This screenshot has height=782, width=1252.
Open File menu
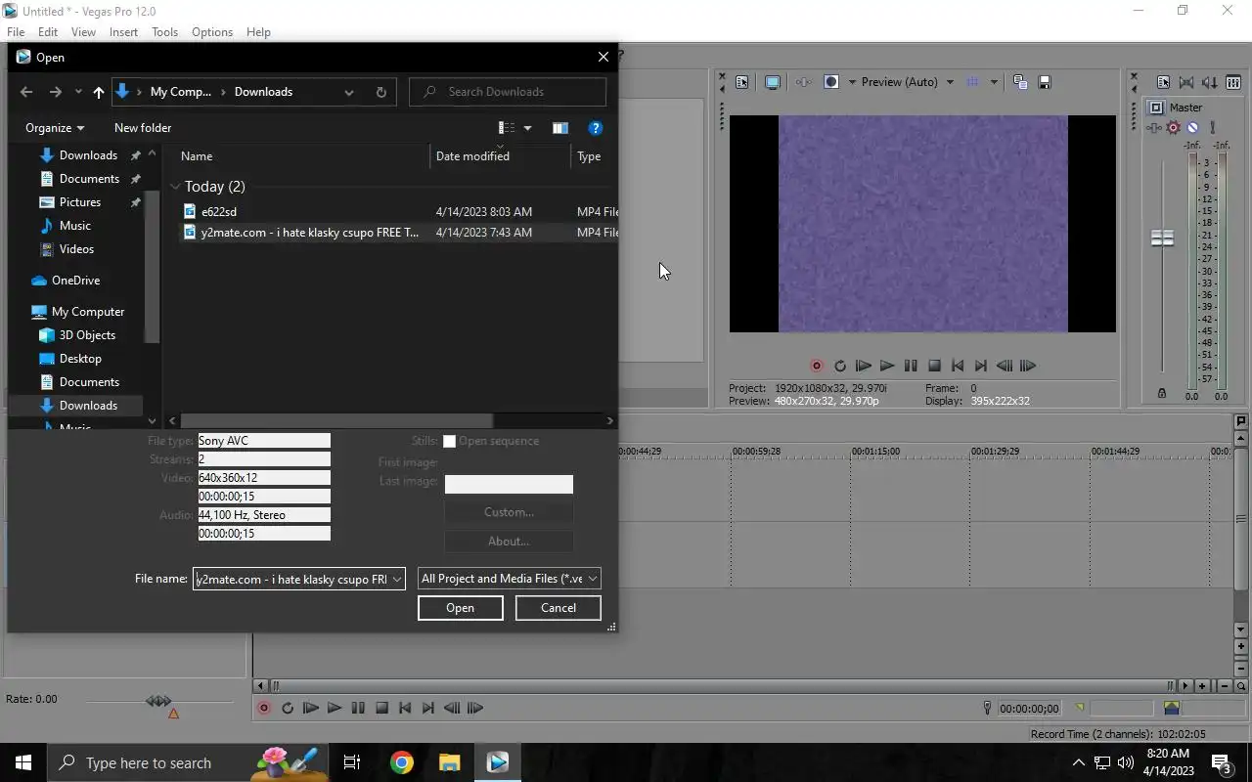point(16,32)
